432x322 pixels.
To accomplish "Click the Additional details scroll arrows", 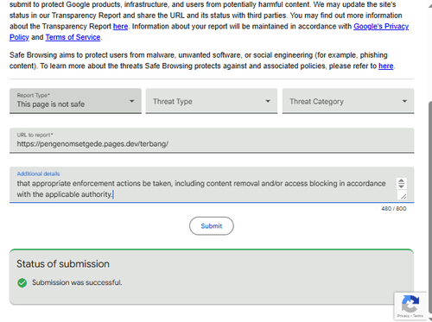I will click(x=401, y=183).
